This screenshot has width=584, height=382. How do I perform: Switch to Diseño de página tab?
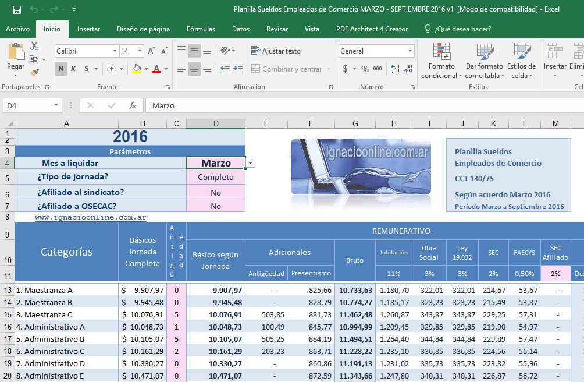144,29
